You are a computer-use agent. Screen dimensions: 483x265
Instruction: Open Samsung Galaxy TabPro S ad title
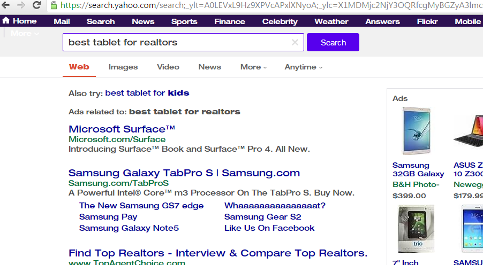tap(184, 173)
